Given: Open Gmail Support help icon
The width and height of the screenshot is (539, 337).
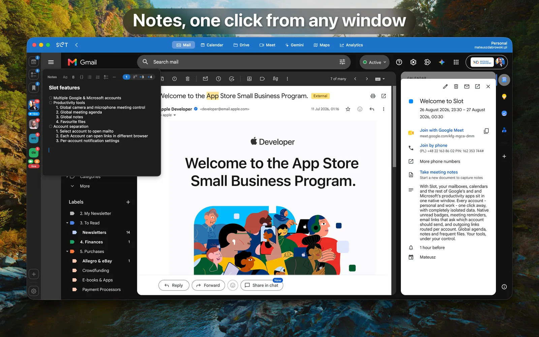Looking at the screenshot, I should [399, 62].
